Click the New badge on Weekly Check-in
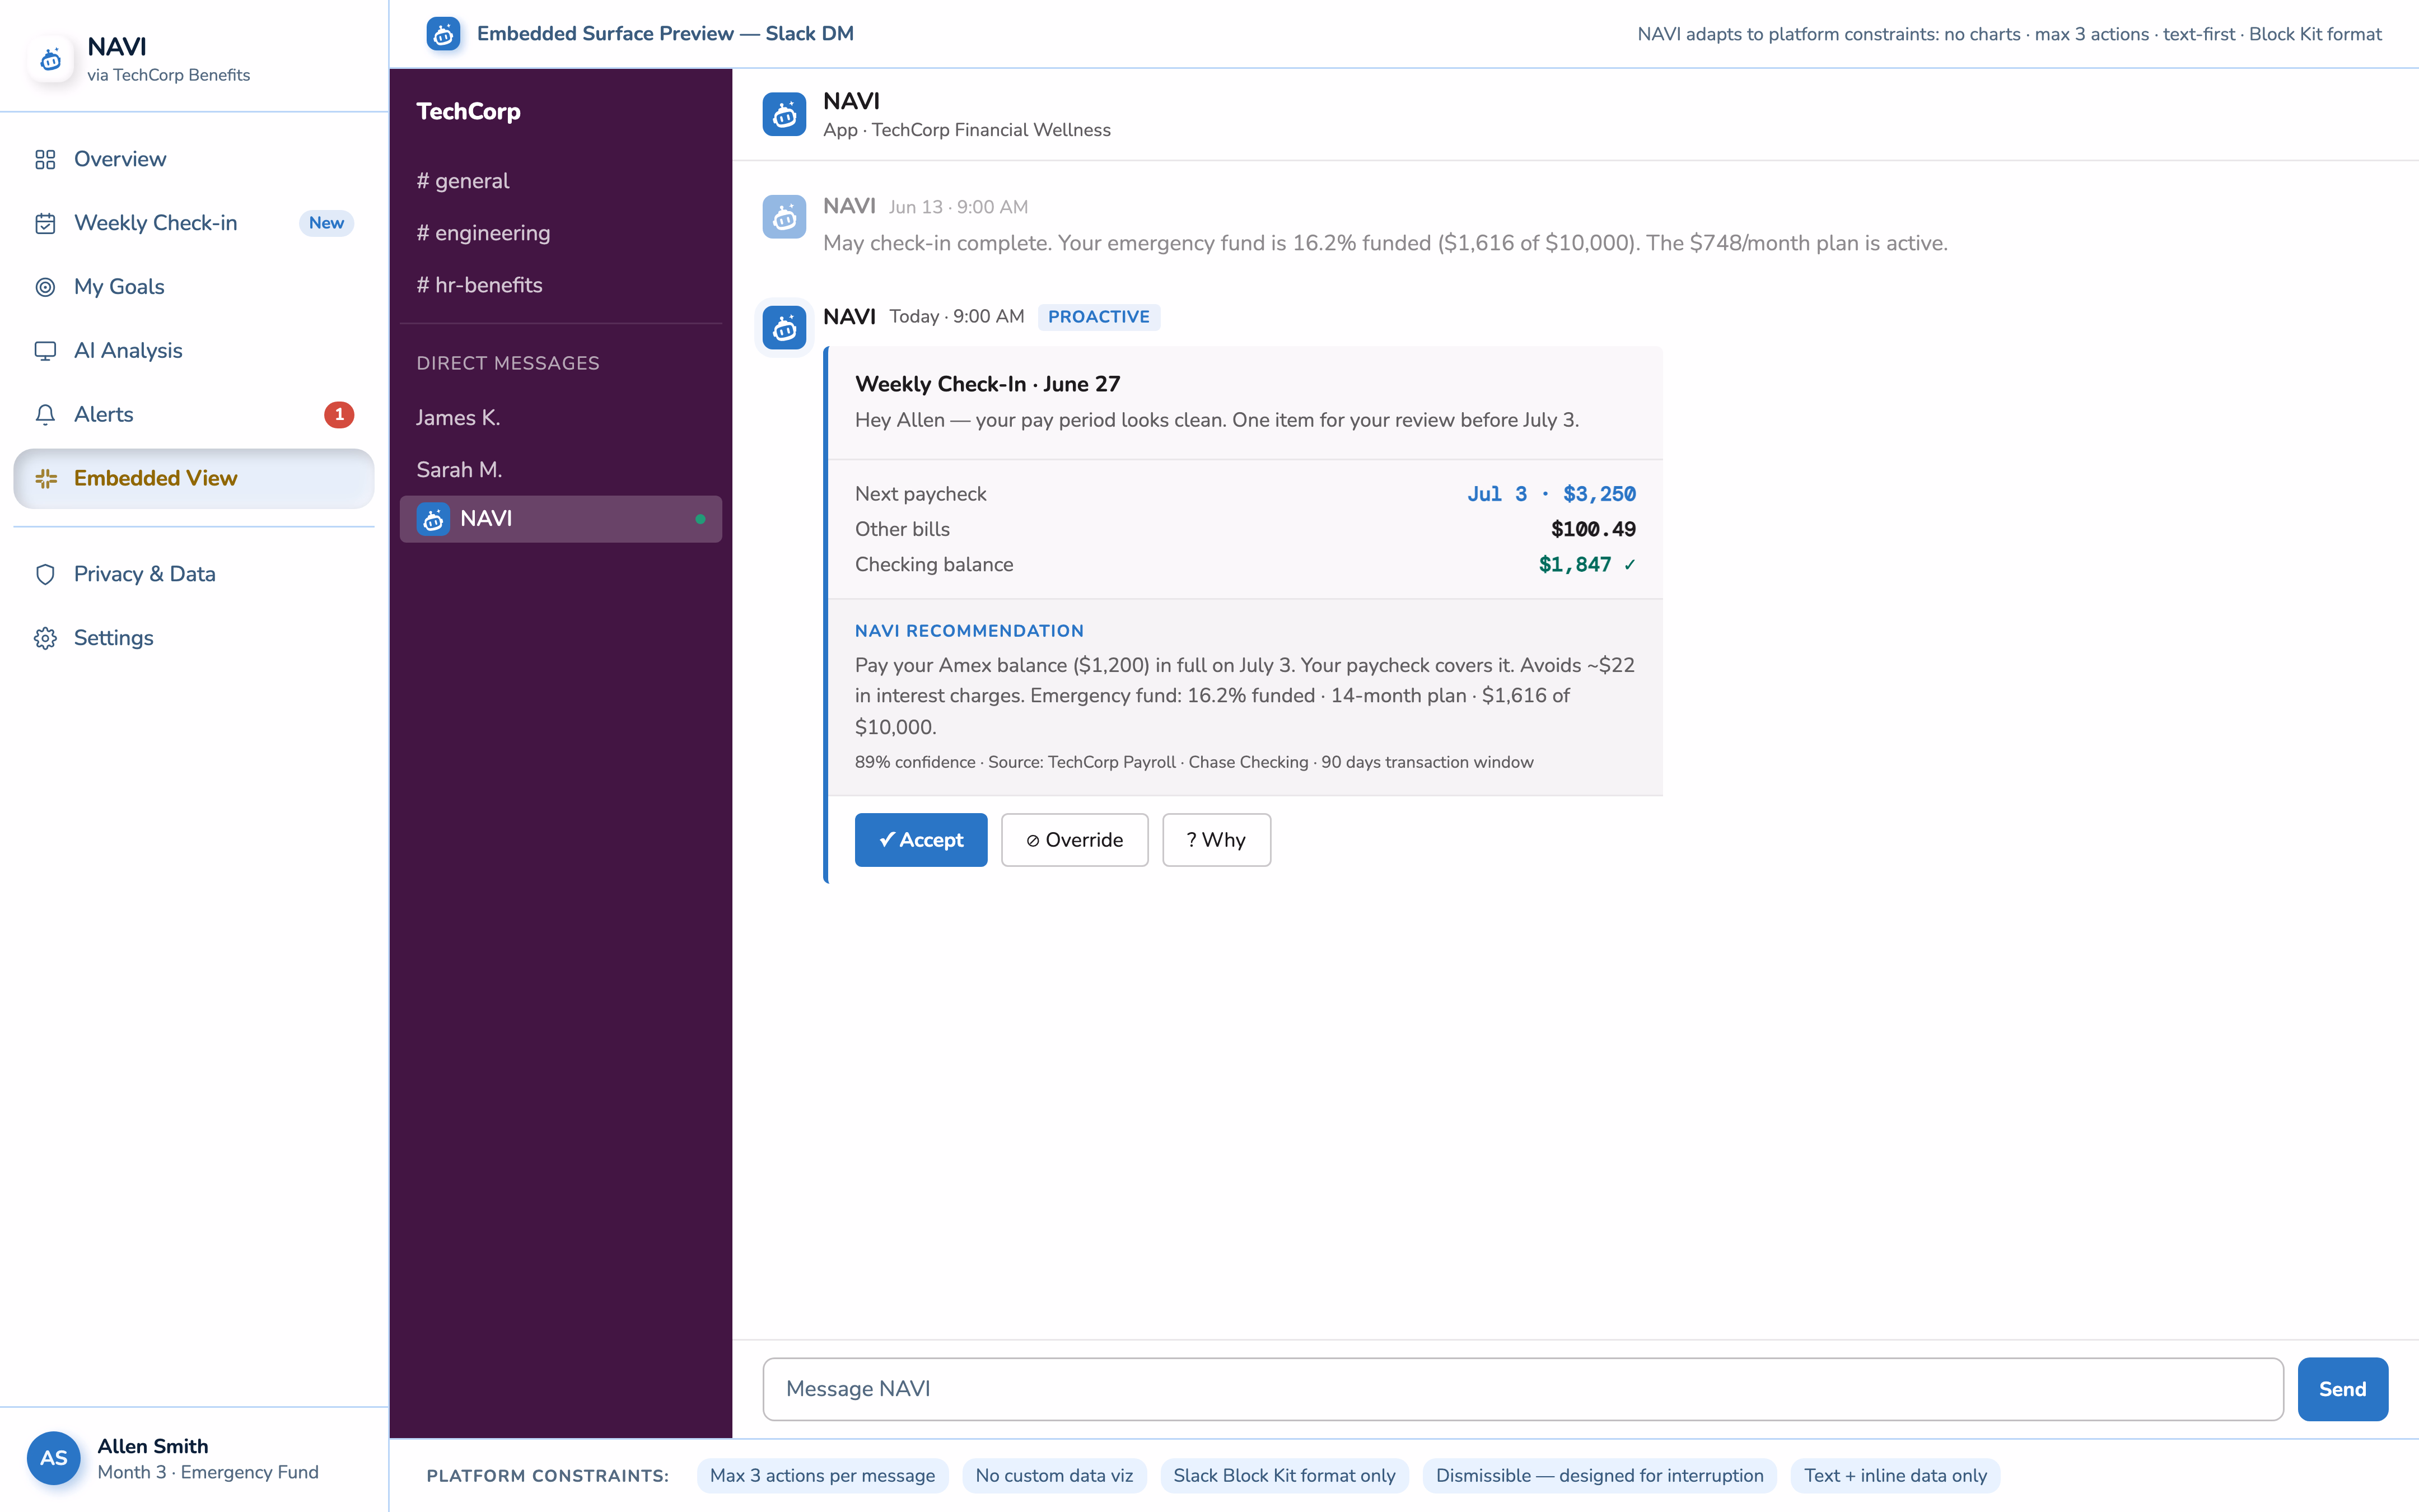This screenshot has height=1512, width=2419. pyautogui.click(x=326, y=223)
